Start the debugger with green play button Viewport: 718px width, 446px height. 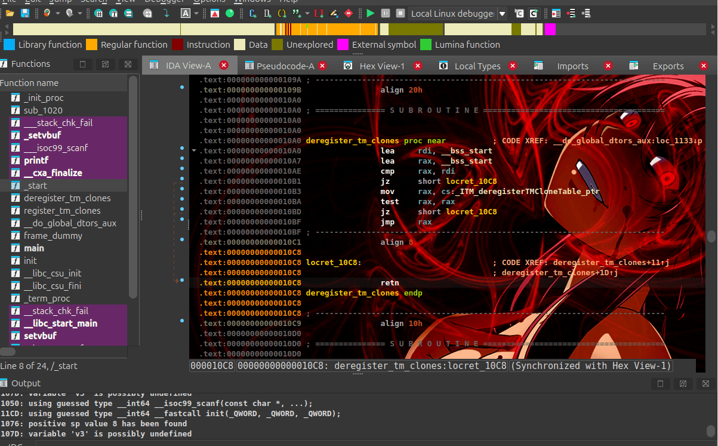point(371,13)
